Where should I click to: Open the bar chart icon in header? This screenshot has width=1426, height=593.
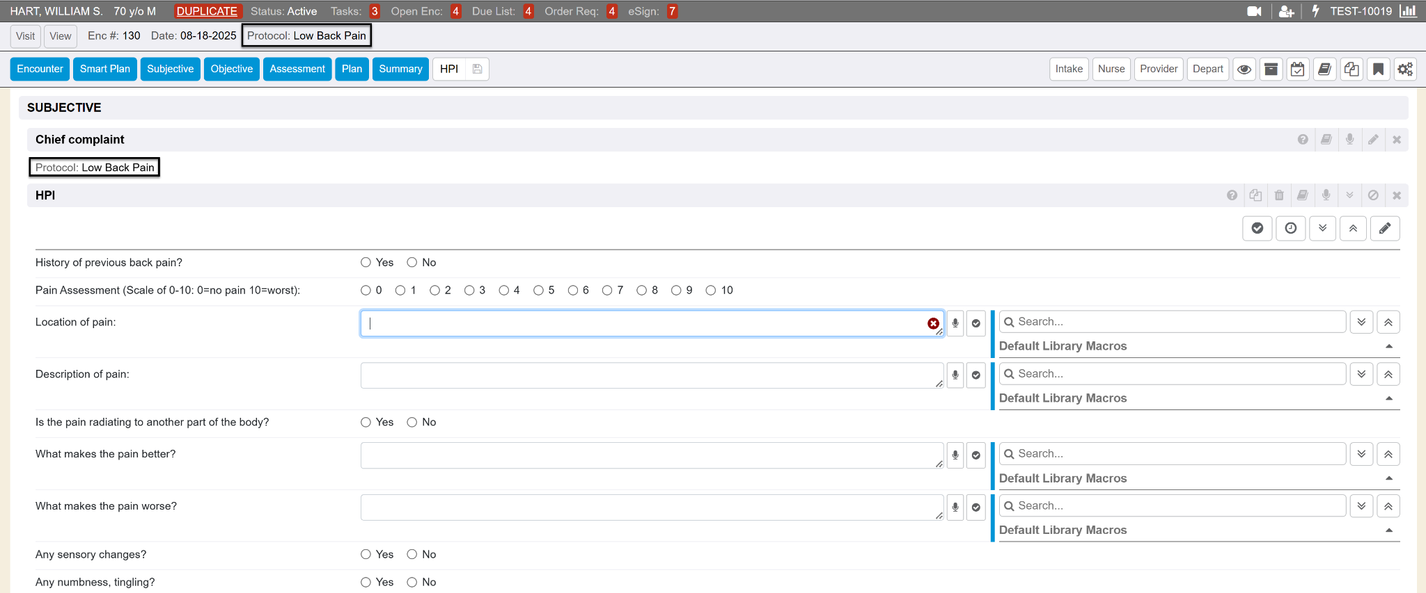[x=1408, y=11]
